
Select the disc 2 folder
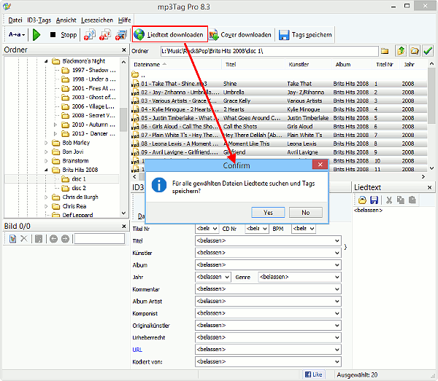[x=79, y=188]
